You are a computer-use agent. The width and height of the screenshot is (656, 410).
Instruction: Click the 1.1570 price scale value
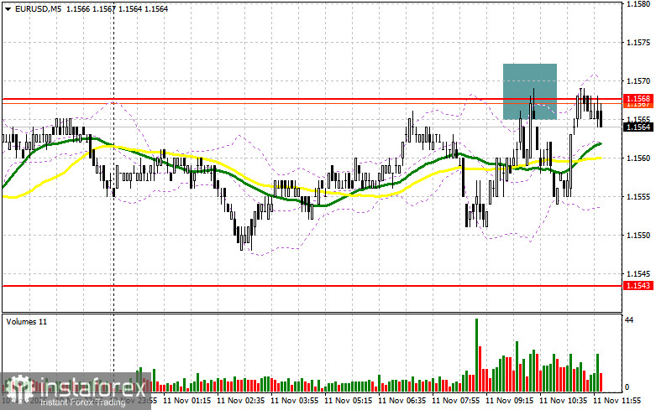coord(638,81)
